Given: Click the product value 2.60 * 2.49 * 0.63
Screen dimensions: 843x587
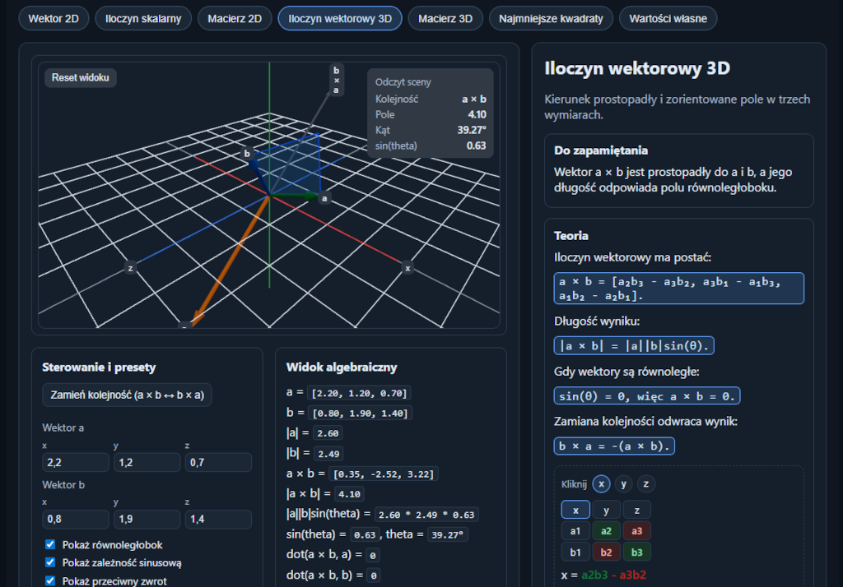Looking at the screenshot, I should tap(426, 515).
